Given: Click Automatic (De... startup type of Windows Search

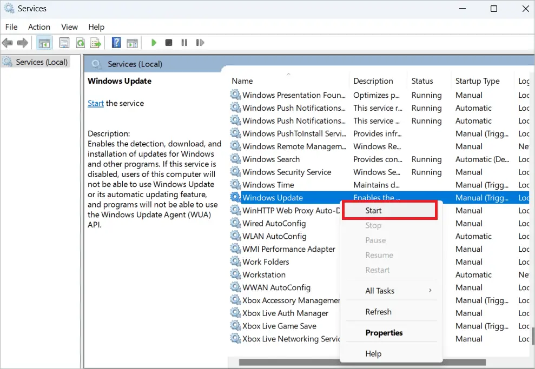Looking at the screenshot, I should pyautogui.click(x=482, y=159).
